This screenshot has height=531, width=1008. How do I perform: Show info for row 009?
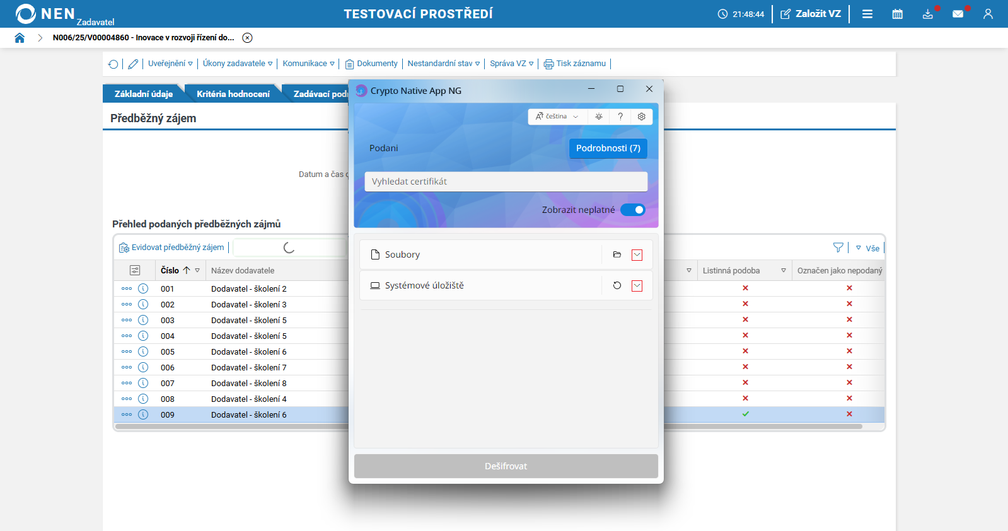tap(143, 414)
